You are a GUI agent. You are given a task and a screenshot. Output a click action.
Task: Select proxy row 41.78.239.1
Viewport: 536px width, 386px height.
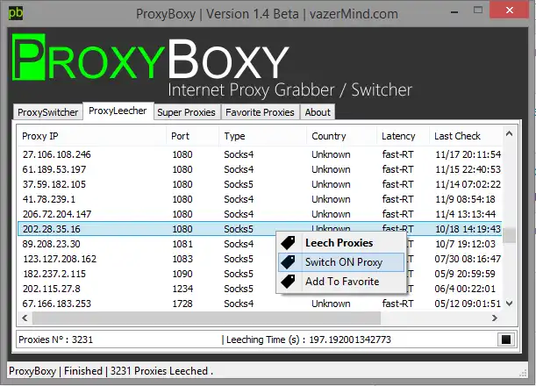[x=260, y=199]
